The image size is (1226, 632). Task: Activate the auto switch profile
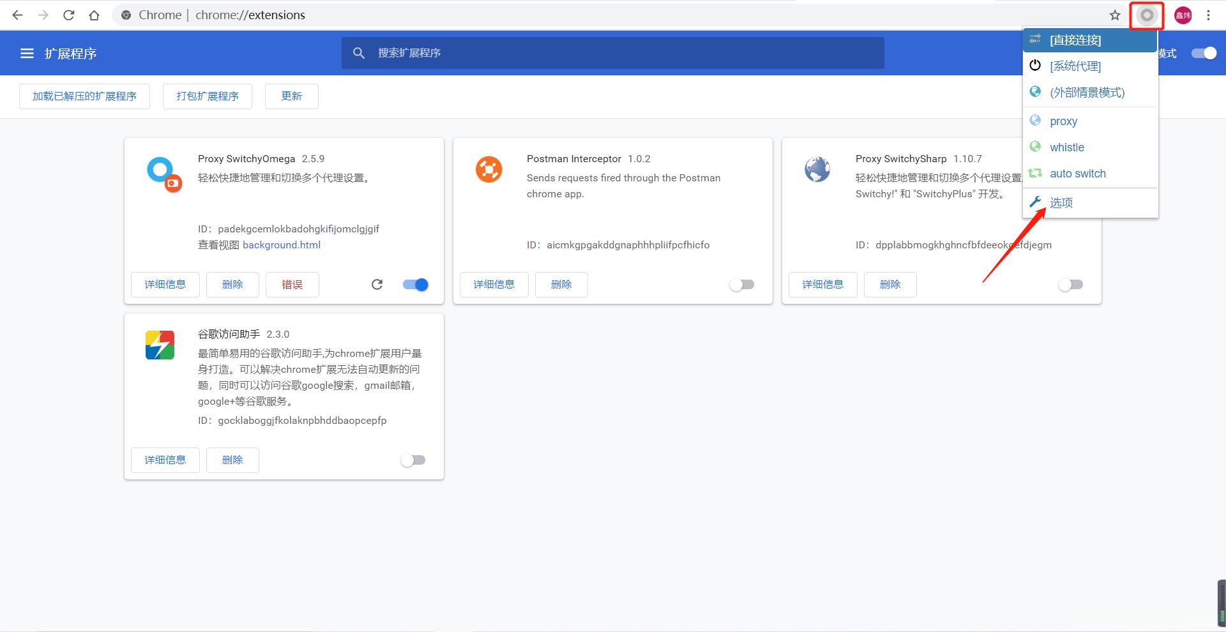tap(1090, 174)
